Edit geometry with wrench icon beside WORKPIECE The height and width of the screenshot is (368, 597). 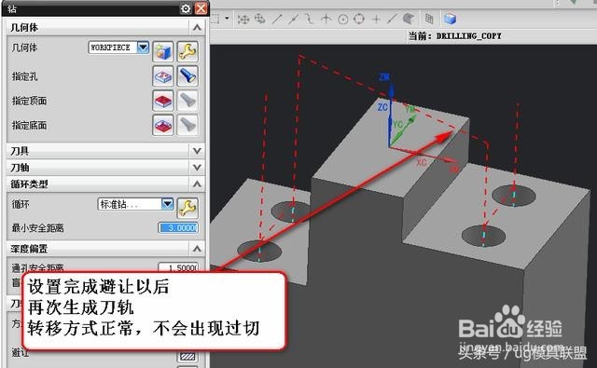coord(187,51)
